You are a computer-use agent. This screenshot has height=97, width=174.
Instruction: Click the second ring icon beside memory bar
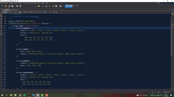point(77,6)
